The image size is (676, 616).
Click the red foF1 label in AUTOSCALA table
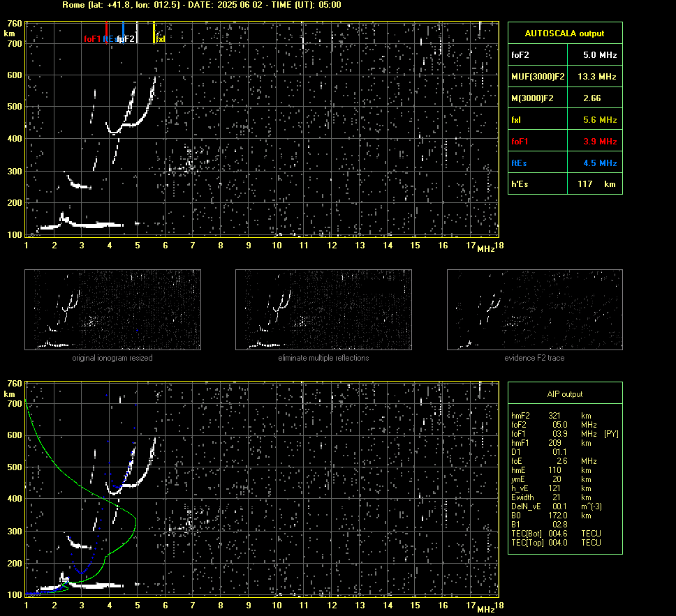click(x=520, y=142)
